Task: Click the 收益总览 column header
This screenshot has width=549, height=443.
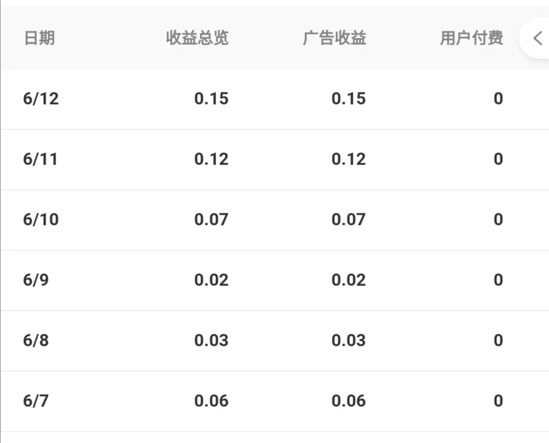Action: coord(197,38)
